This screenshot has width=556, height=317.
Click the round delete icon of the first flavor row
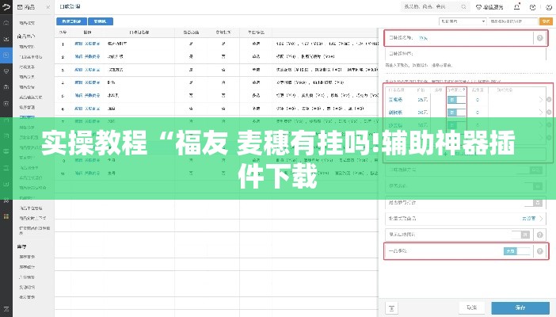click(x=549, y=100)
